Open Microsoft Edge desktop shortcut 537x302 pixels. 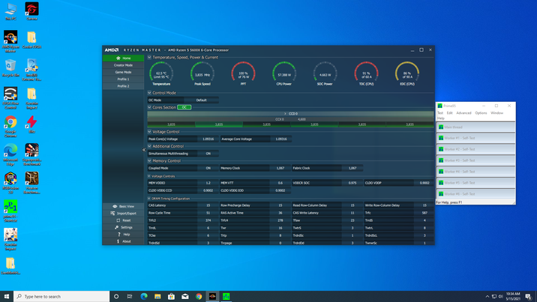[x=10, y=154]
